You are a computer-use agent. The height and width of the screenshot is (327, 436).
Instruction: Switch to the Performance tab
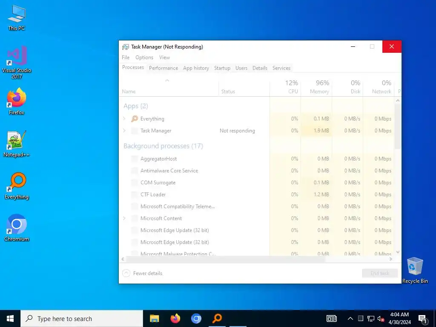tap(163, 68)
